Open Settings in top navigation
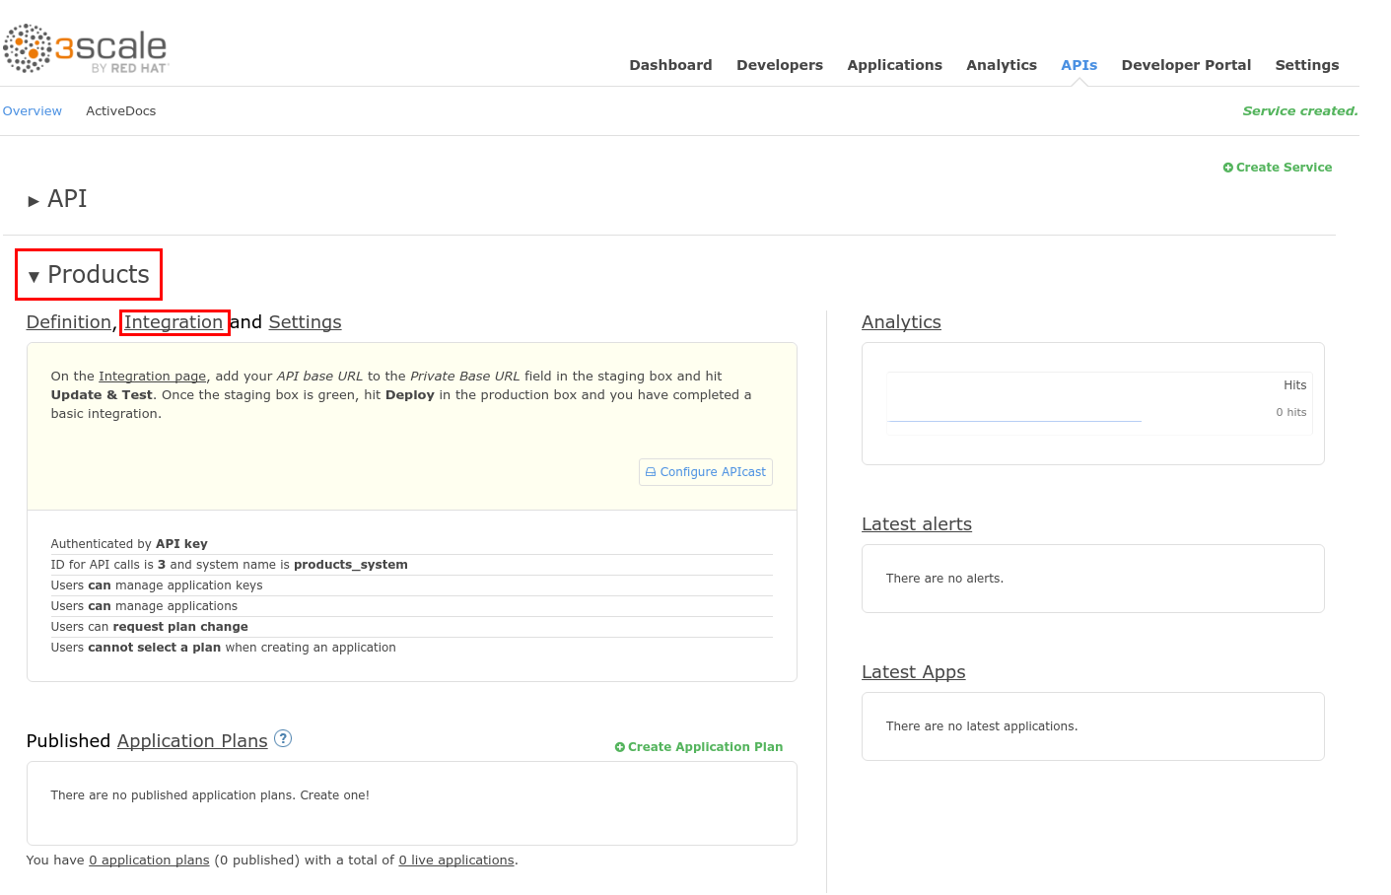This screenshot has height=895, width=1391. click(1306, 65)
